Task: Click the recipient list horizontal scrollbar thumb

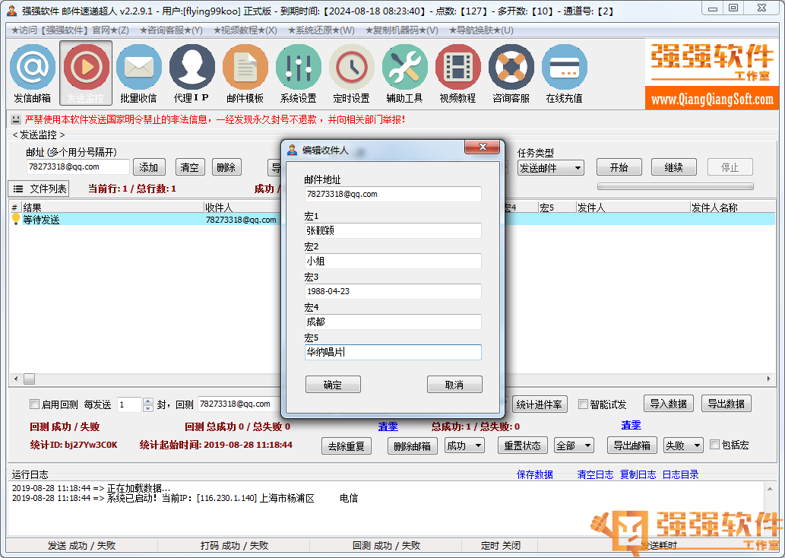Action: 30,379
